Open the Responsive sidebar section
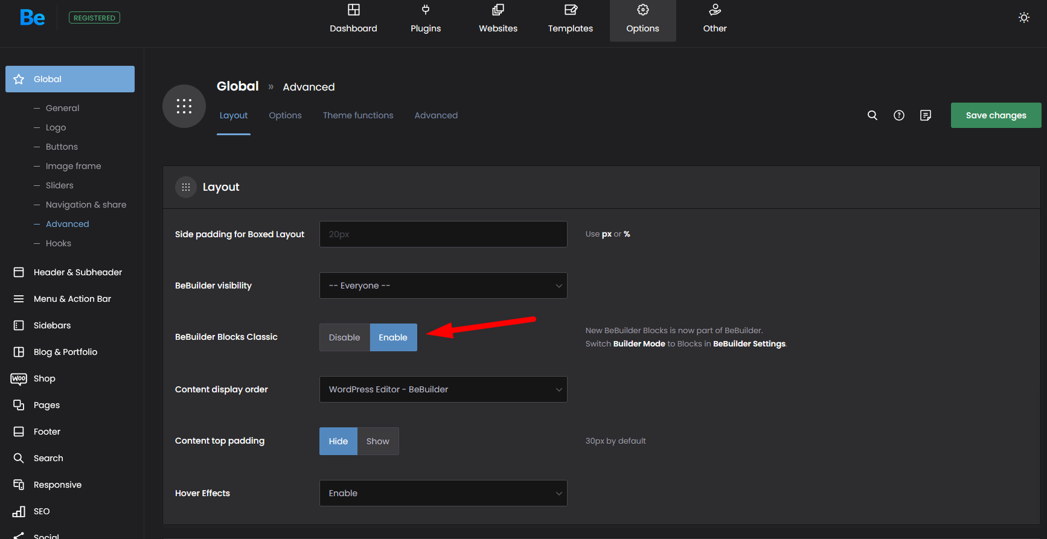 point(57,485)
